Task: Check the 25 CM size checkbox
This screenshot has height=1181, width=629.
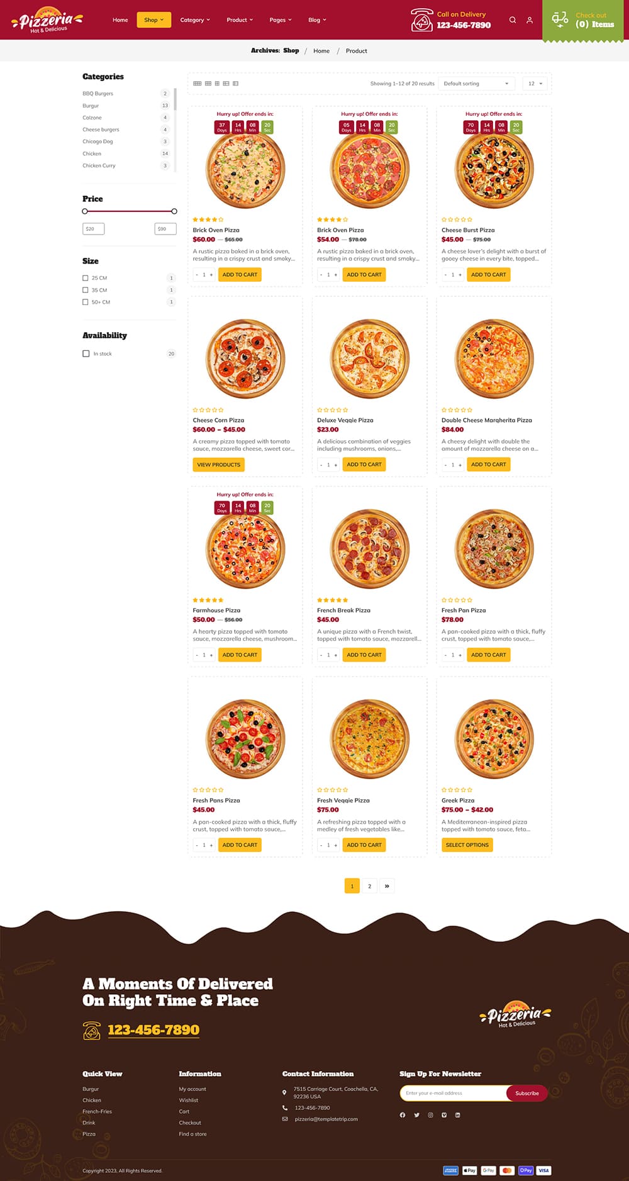Action: [x=86, y=278]
